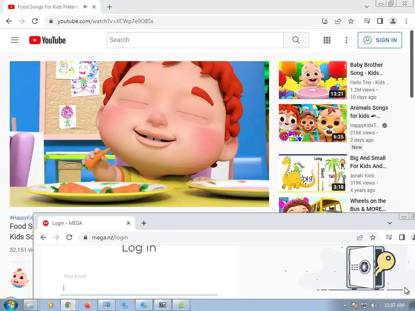Expand tab search chevron in YouTube window
Screen dimensions: 415x311
tap(366, 7)
